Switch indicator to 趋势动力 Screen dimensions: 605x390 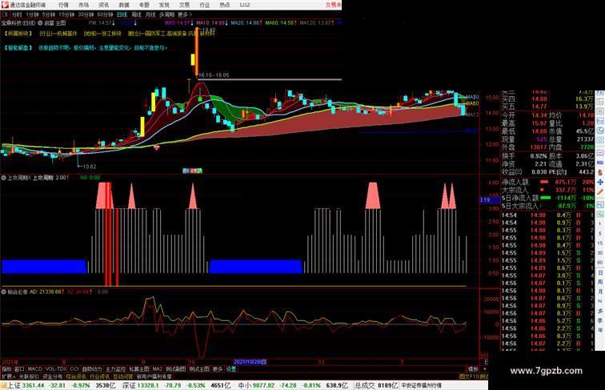point(92,369)
